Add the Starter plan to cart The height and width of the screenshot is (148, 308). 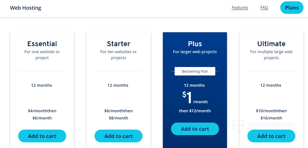[x=119, y=136]
